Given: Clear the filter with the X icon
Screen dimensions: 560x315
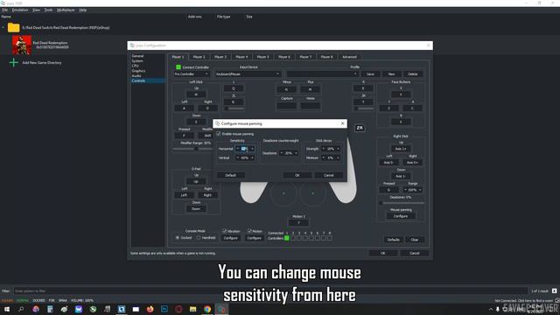Looking at the screenshot, I should coord(554,290).
